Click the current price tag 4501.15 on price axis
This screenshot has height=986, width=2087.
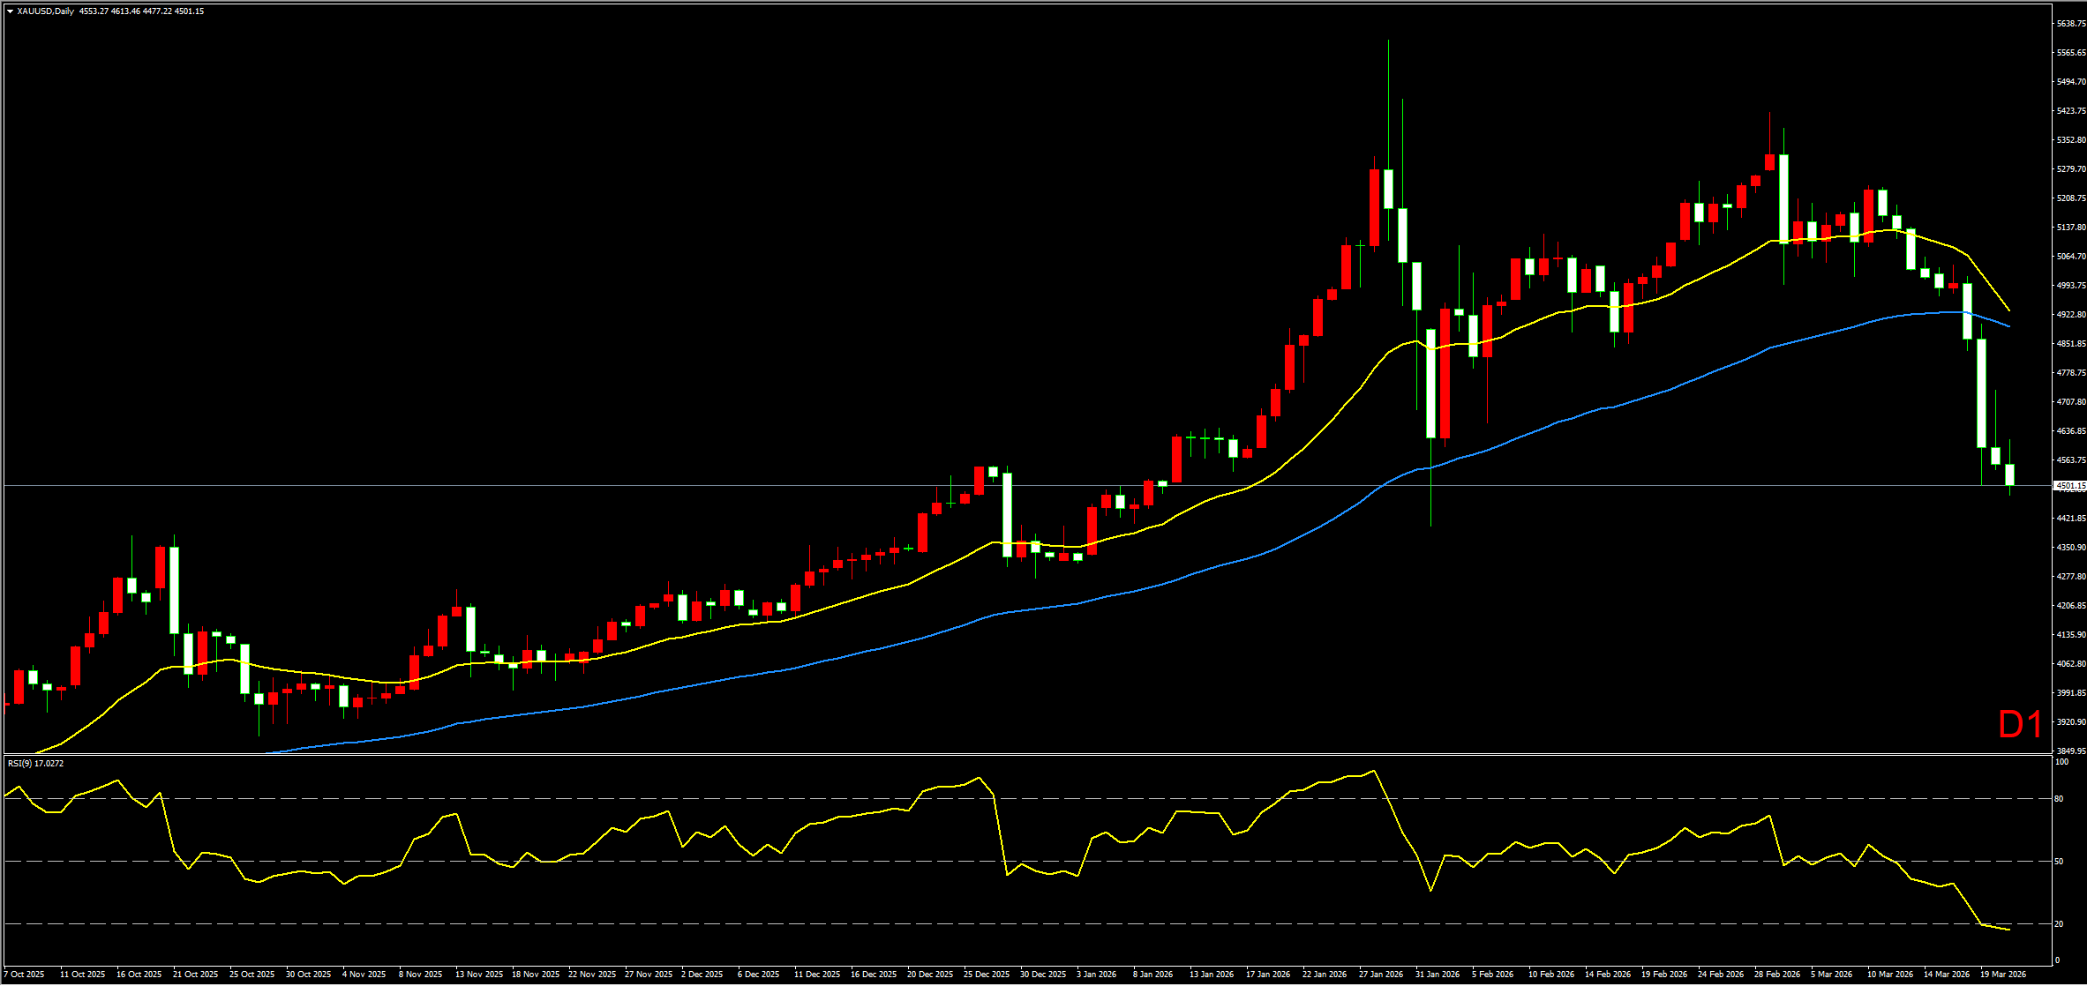(x=2069, y=486)
